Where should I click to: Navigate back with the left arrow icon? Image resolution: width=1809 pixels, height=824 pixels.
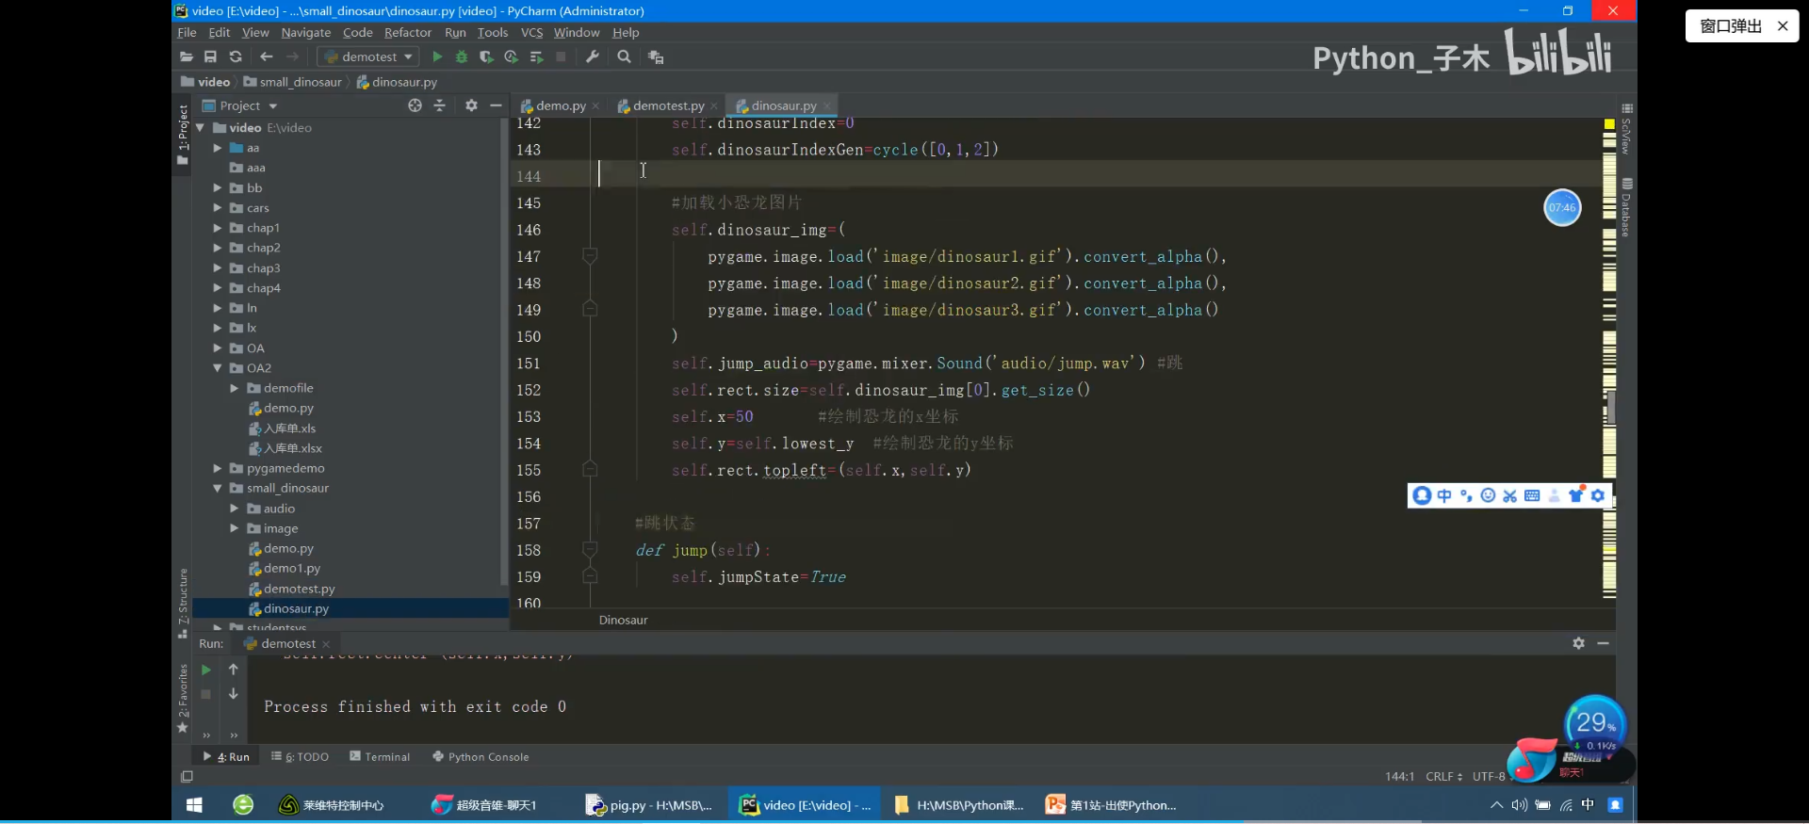tap(267, 57)
